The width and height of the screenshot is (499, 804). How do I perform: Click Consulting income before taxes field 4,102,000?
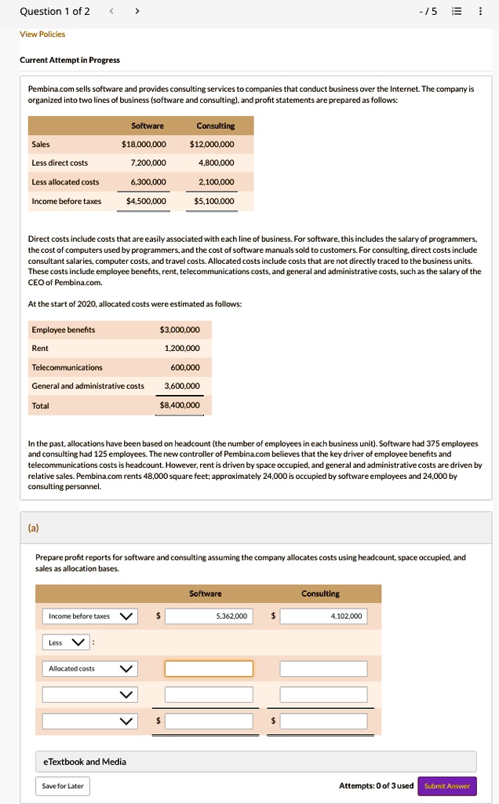click(x=324, y=616)
